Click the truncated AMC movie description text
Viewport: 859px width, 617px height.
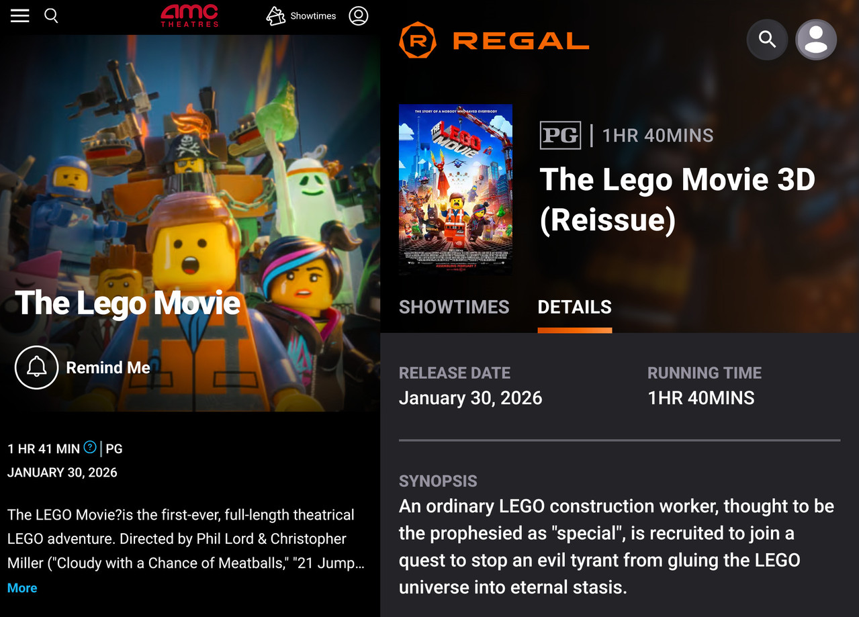click(x=186, y=539)
